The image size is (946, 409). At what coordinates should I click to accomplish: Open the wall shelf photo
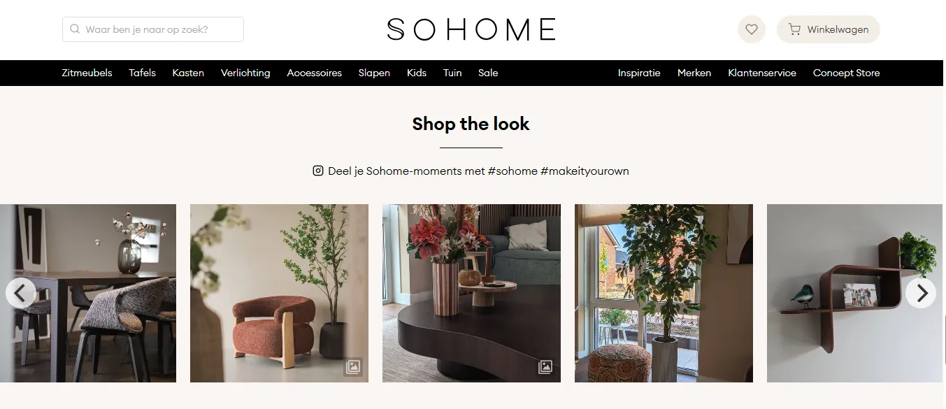tap(856, 293)
